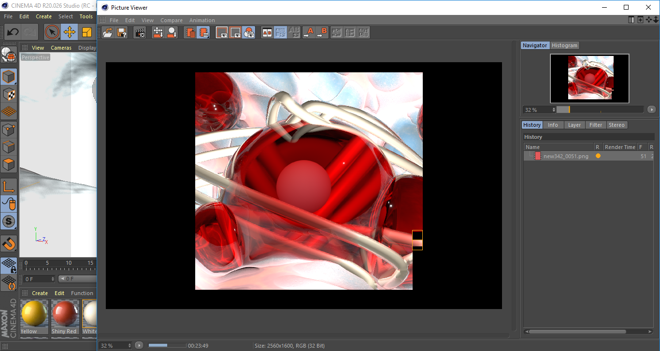Click the Navigator zoom arrow button
660x351 pixels.
[x=651, y=109]
